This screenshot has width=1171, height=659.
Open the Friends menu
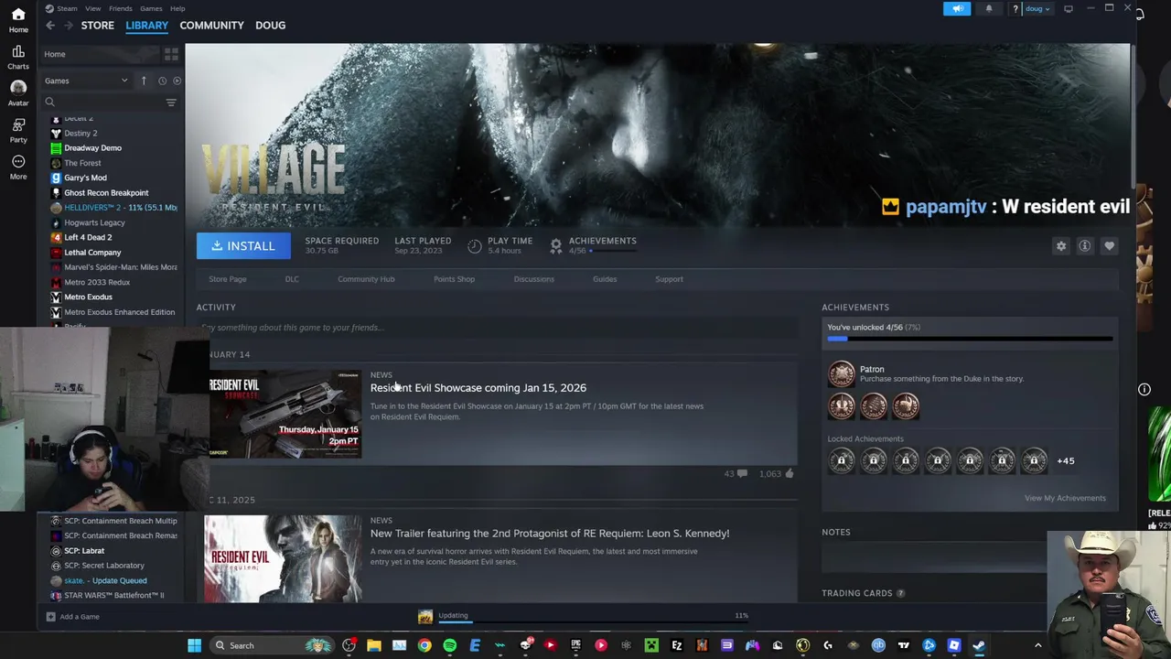(x=121, y=8)
